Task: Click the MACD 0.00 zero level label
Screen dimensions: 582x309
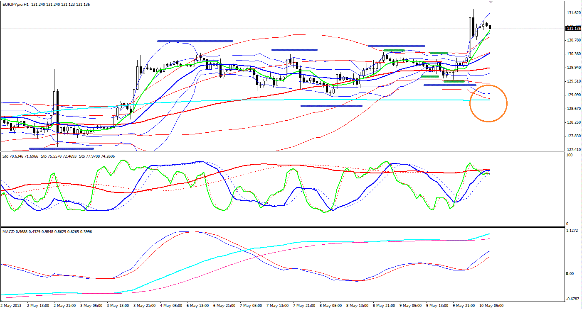Action: (571, 273)
